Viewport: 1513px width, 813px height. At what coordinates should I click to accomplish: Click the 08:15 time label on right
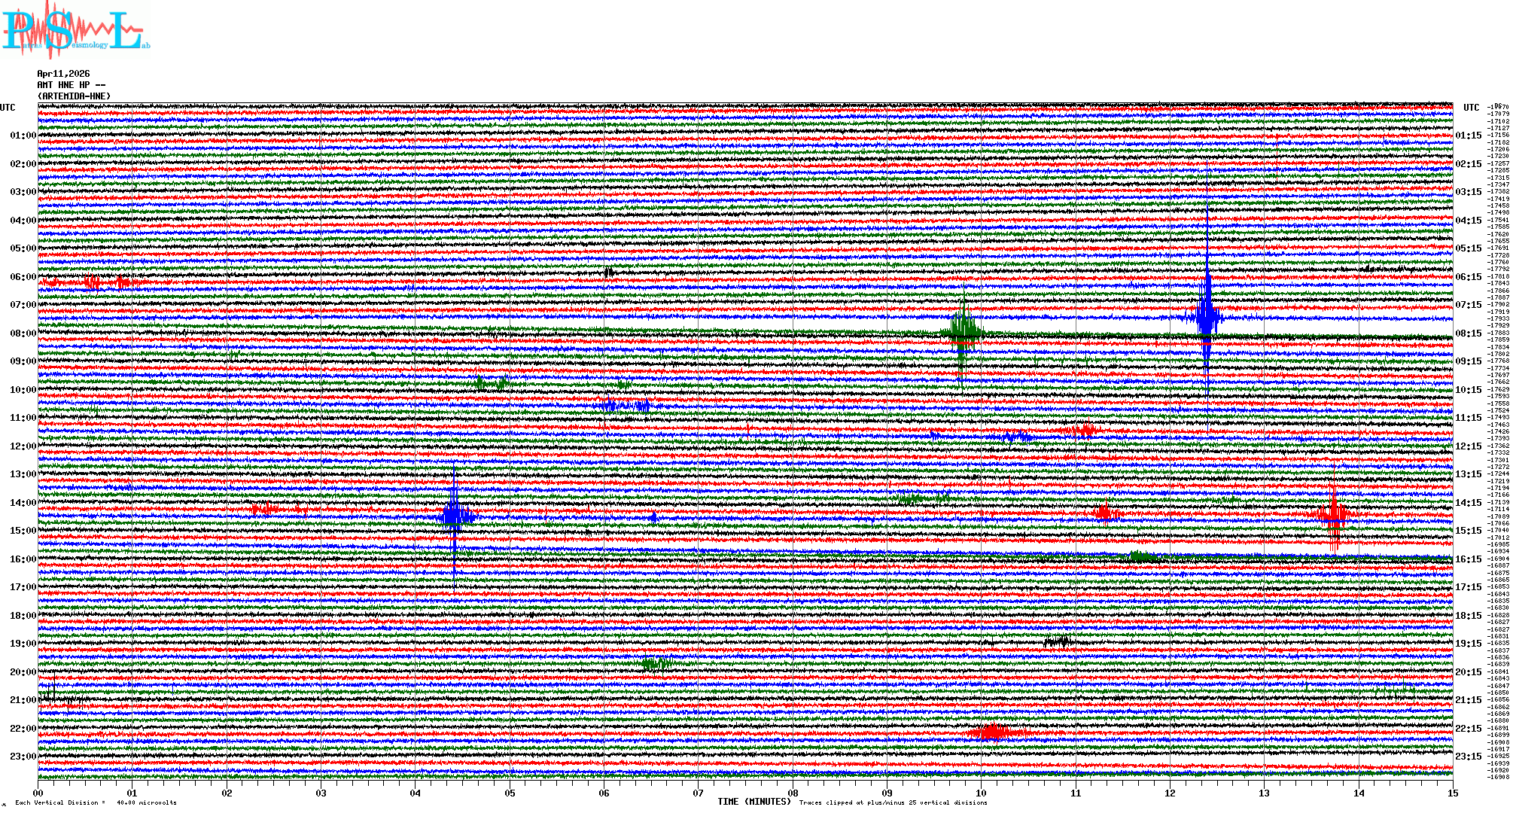pyautogui.click(x=1468, y=333)
